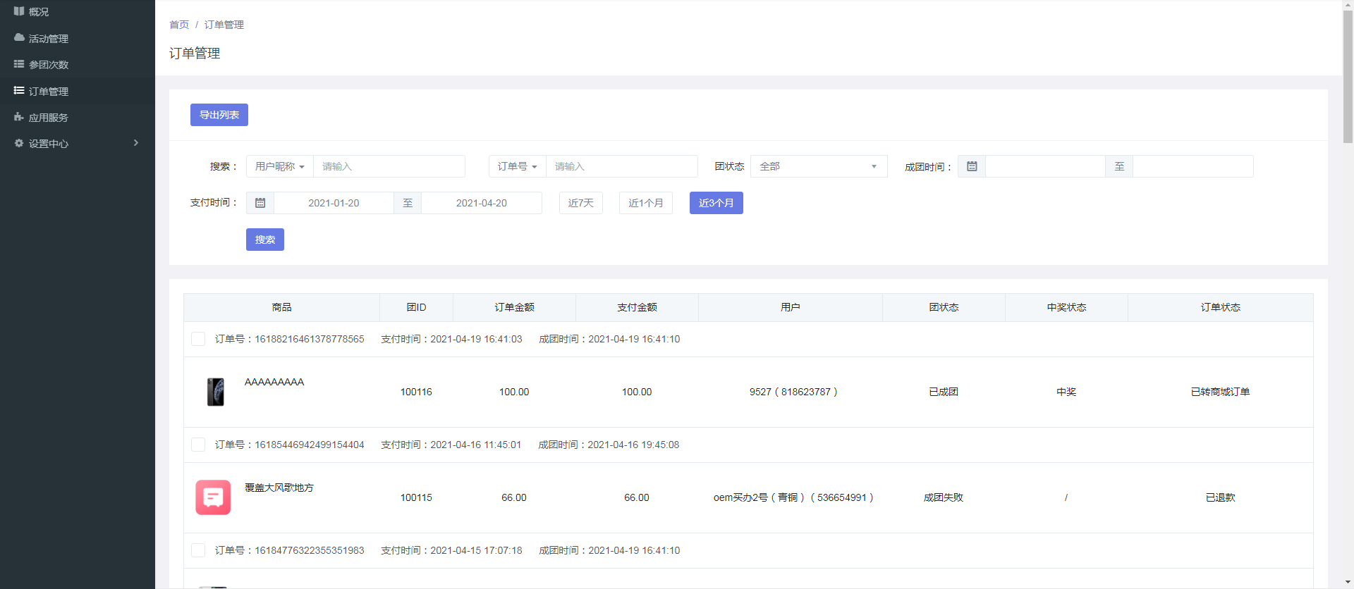Select 订单管理 in the sidebar
Image resolution: width=1354 pixels, height=589 pixels.
point(78,91)
